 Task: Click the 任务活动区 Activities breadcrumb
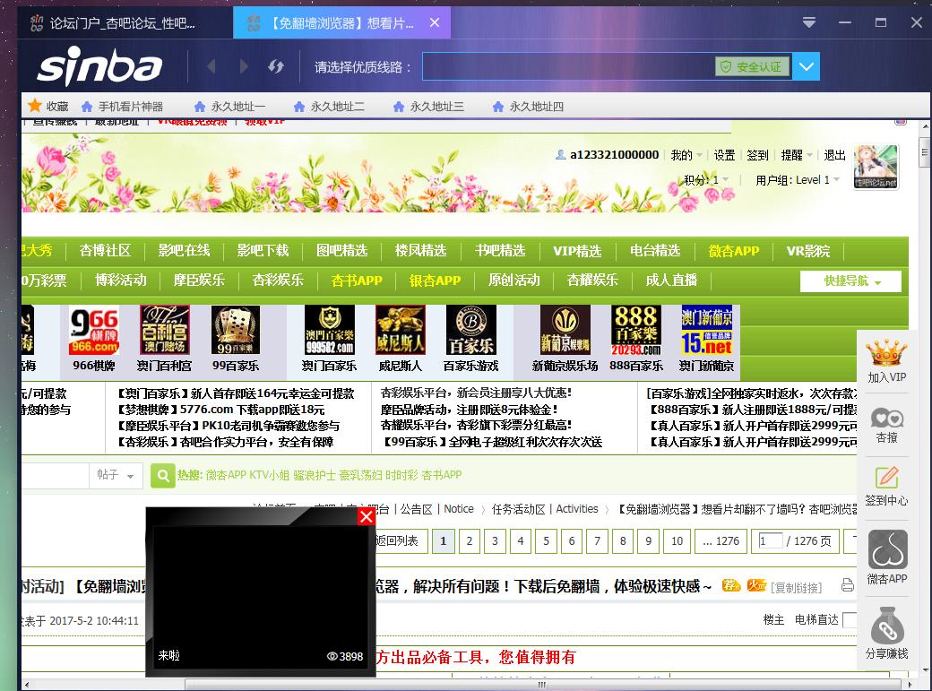[x=545, y=509]
